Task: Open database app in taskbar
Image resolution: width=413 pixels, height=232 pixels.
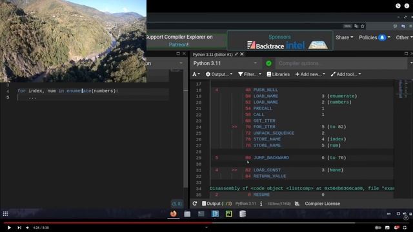Action: pos(243,214)
